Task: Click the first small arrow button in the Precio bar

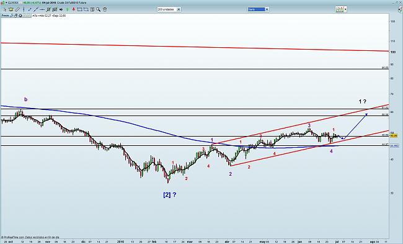Action: (x=25, y=16)
